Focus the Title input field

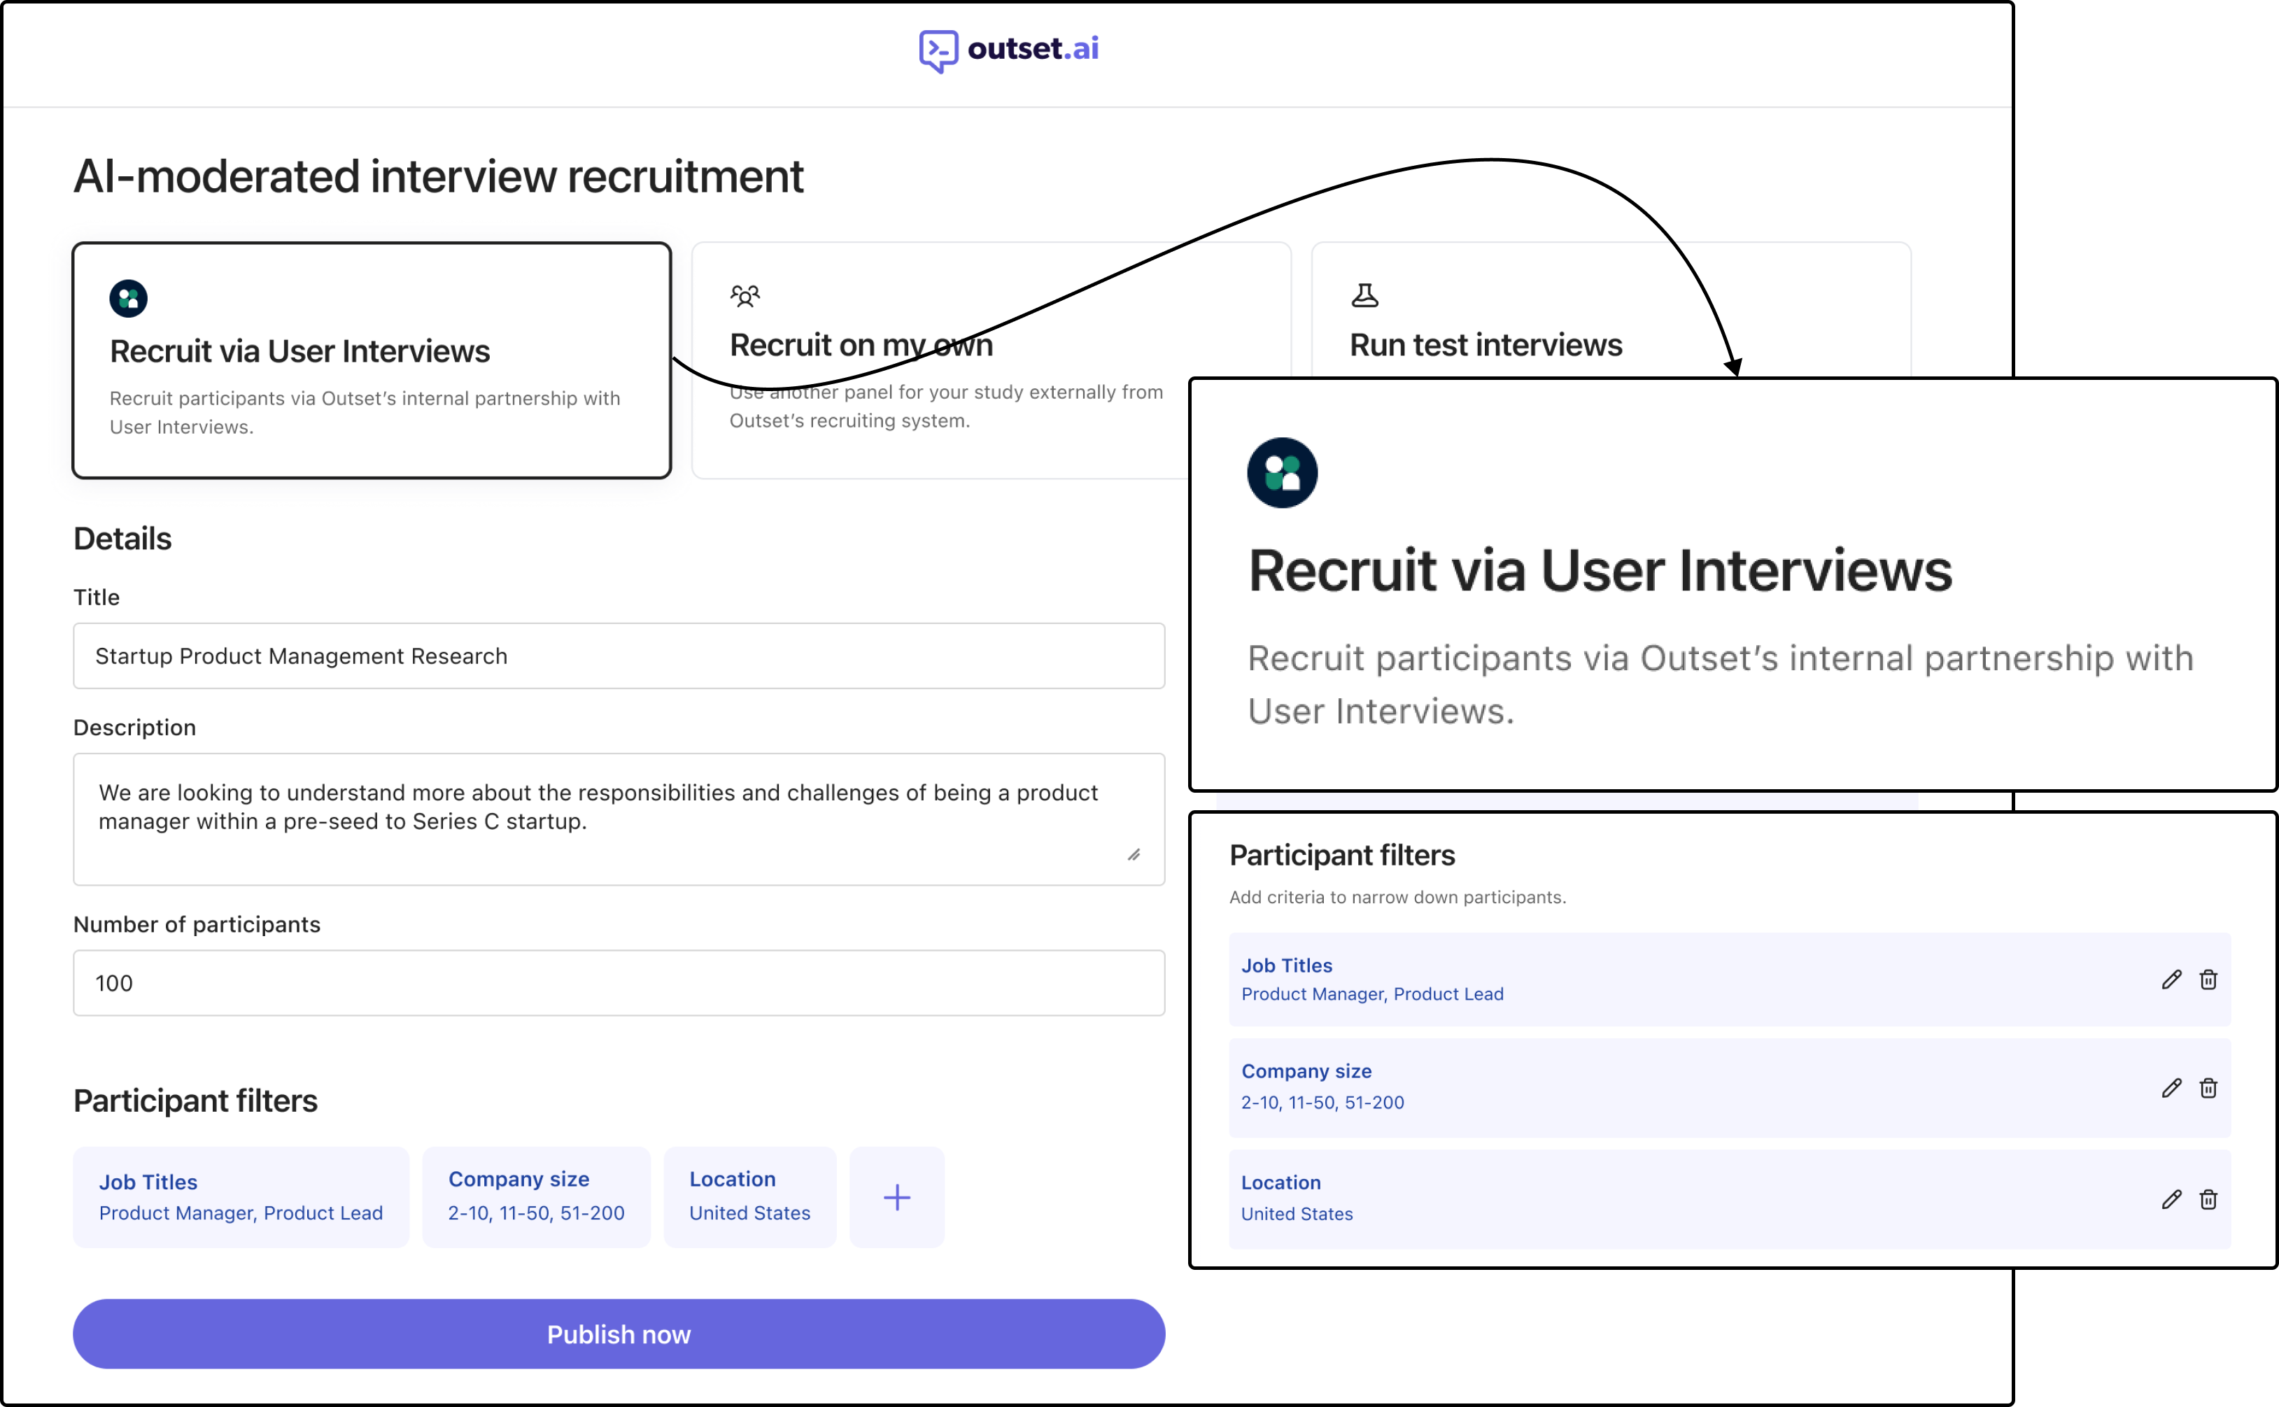coord(619,656)
